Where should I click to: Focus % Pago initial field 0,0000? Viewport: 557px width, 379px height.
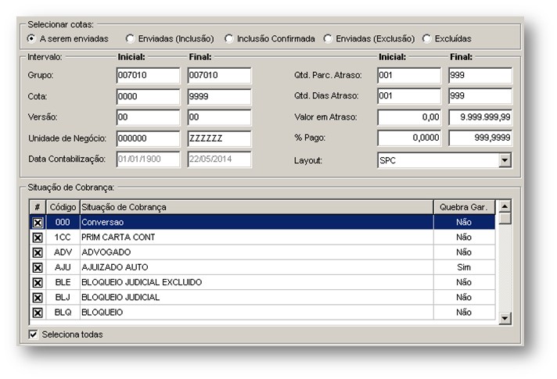(409, 138)
